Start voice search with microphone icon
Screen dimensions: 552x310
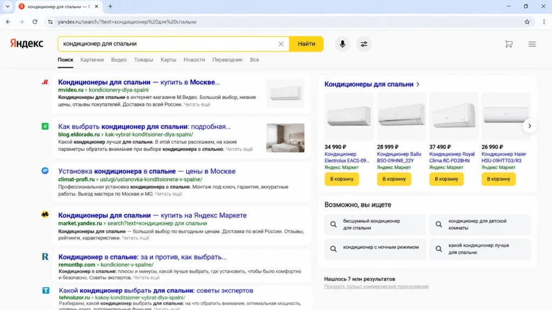pyautogui.click(x=342, y=44)
